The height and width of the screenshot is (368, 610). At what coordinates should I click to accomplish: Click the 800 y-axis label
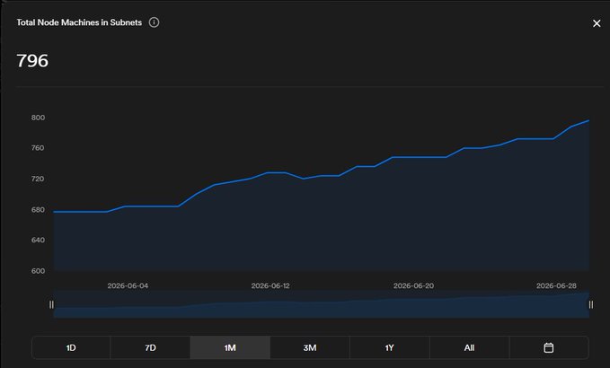tap(38, 118)
